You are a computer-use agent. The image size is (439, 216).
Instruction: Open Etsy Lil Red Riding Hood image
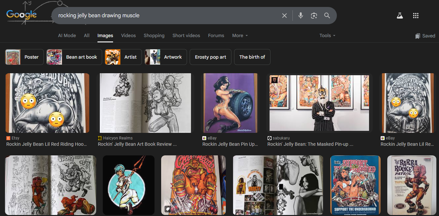(x=47, y=103)
